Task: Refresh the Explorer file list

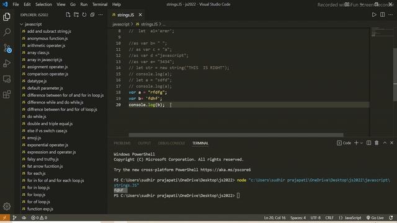Action: pos(84,15)
